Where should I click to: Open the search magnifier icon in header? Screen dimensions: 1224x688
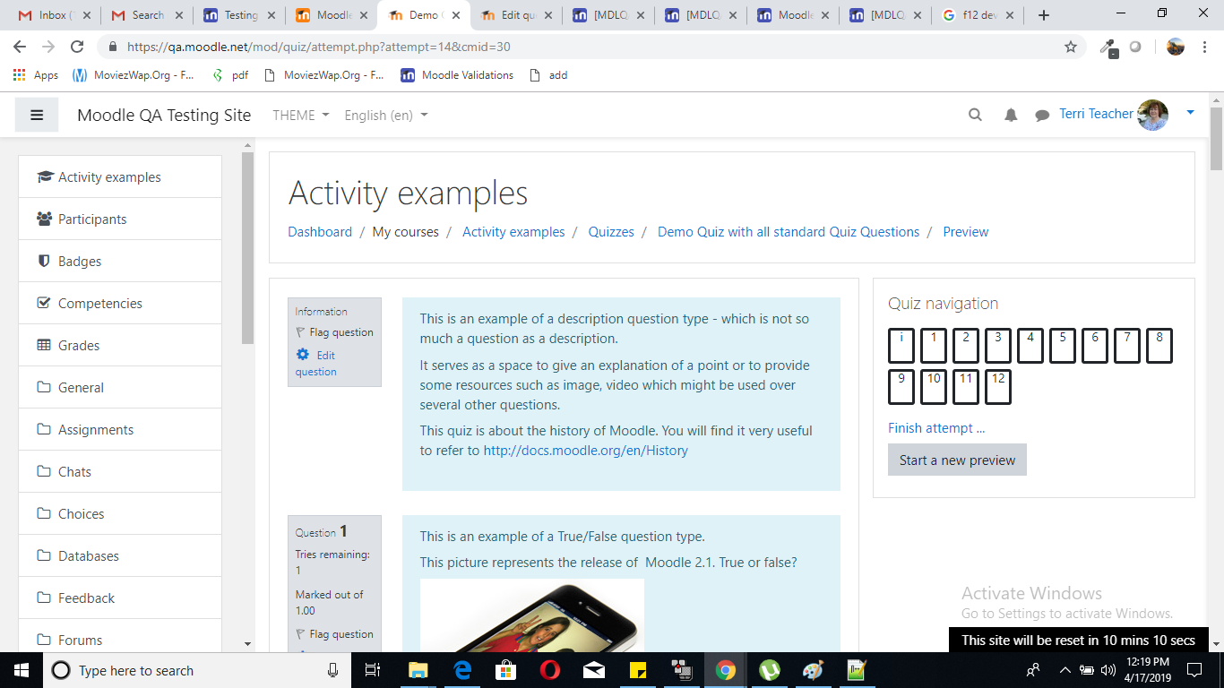pos(975,115)
